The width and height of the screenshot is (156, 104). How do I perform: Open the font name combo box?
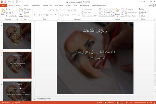[x=39, y=10]
